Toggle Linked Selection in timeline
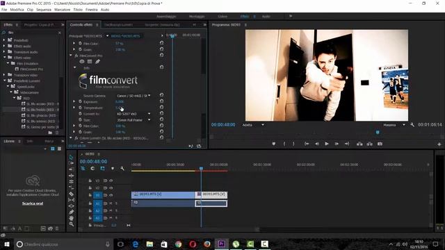This screenshot has width=445, height=250. click(x=102, y=168)
